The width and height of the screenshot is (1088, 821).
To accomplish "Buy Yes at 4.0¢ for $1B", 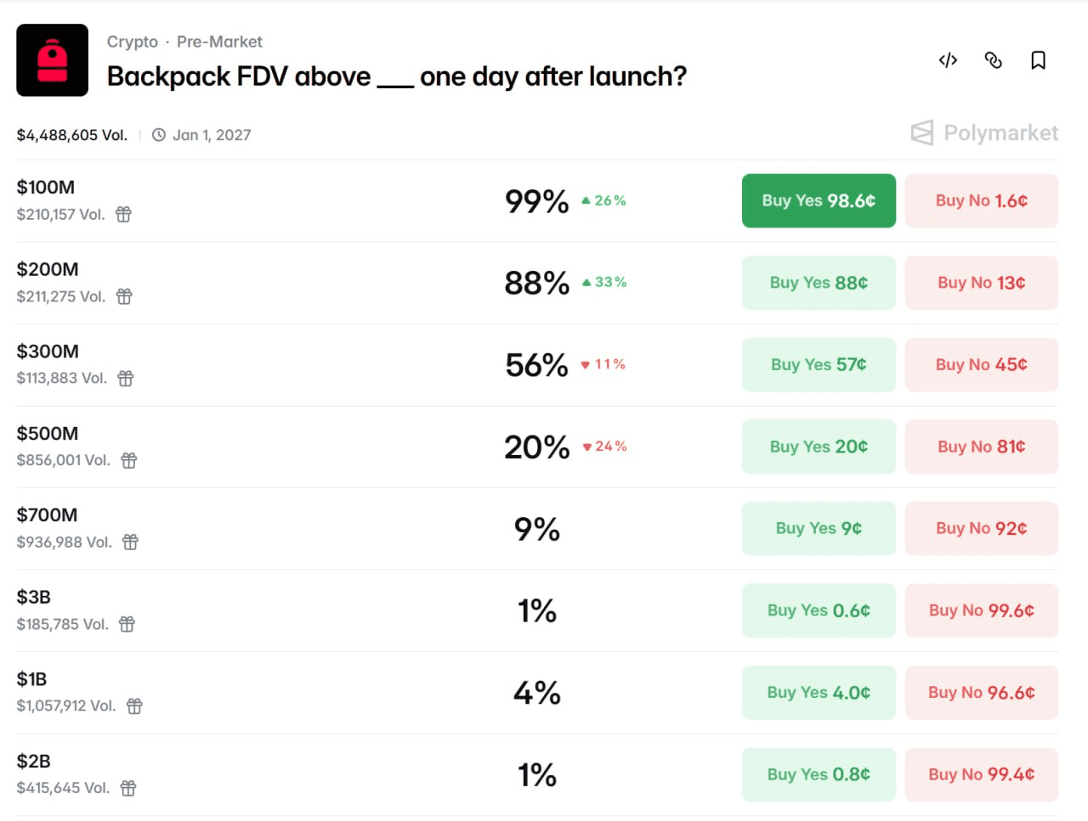I will tap(819, 693).
